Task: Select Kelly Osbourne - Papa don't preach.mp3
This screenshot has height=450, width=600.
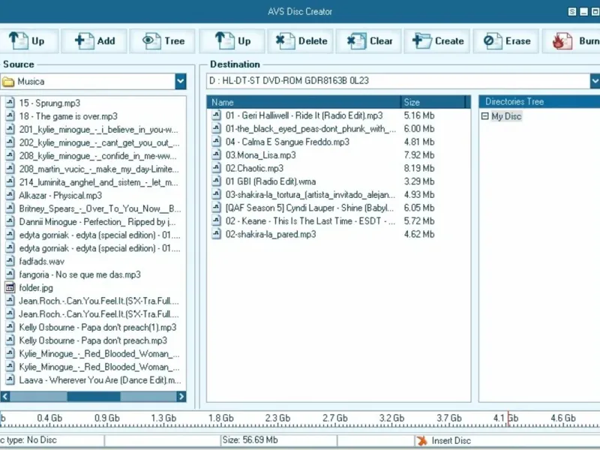Action: pyautogui.click(x=93, y=340)
